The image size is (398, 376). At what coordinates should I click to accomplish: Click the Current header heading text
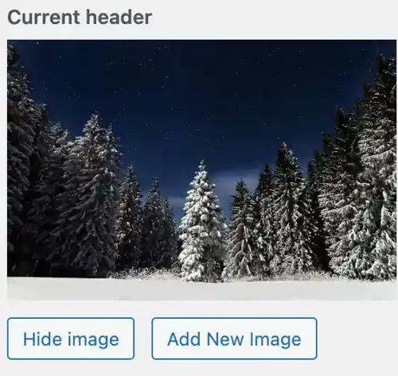click(x=80, y=17)
